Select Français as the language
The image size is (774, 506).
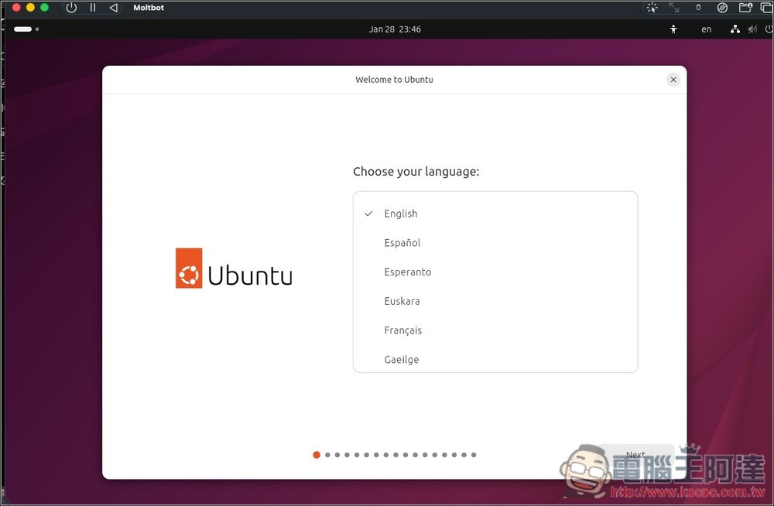[x=402, y=330]
